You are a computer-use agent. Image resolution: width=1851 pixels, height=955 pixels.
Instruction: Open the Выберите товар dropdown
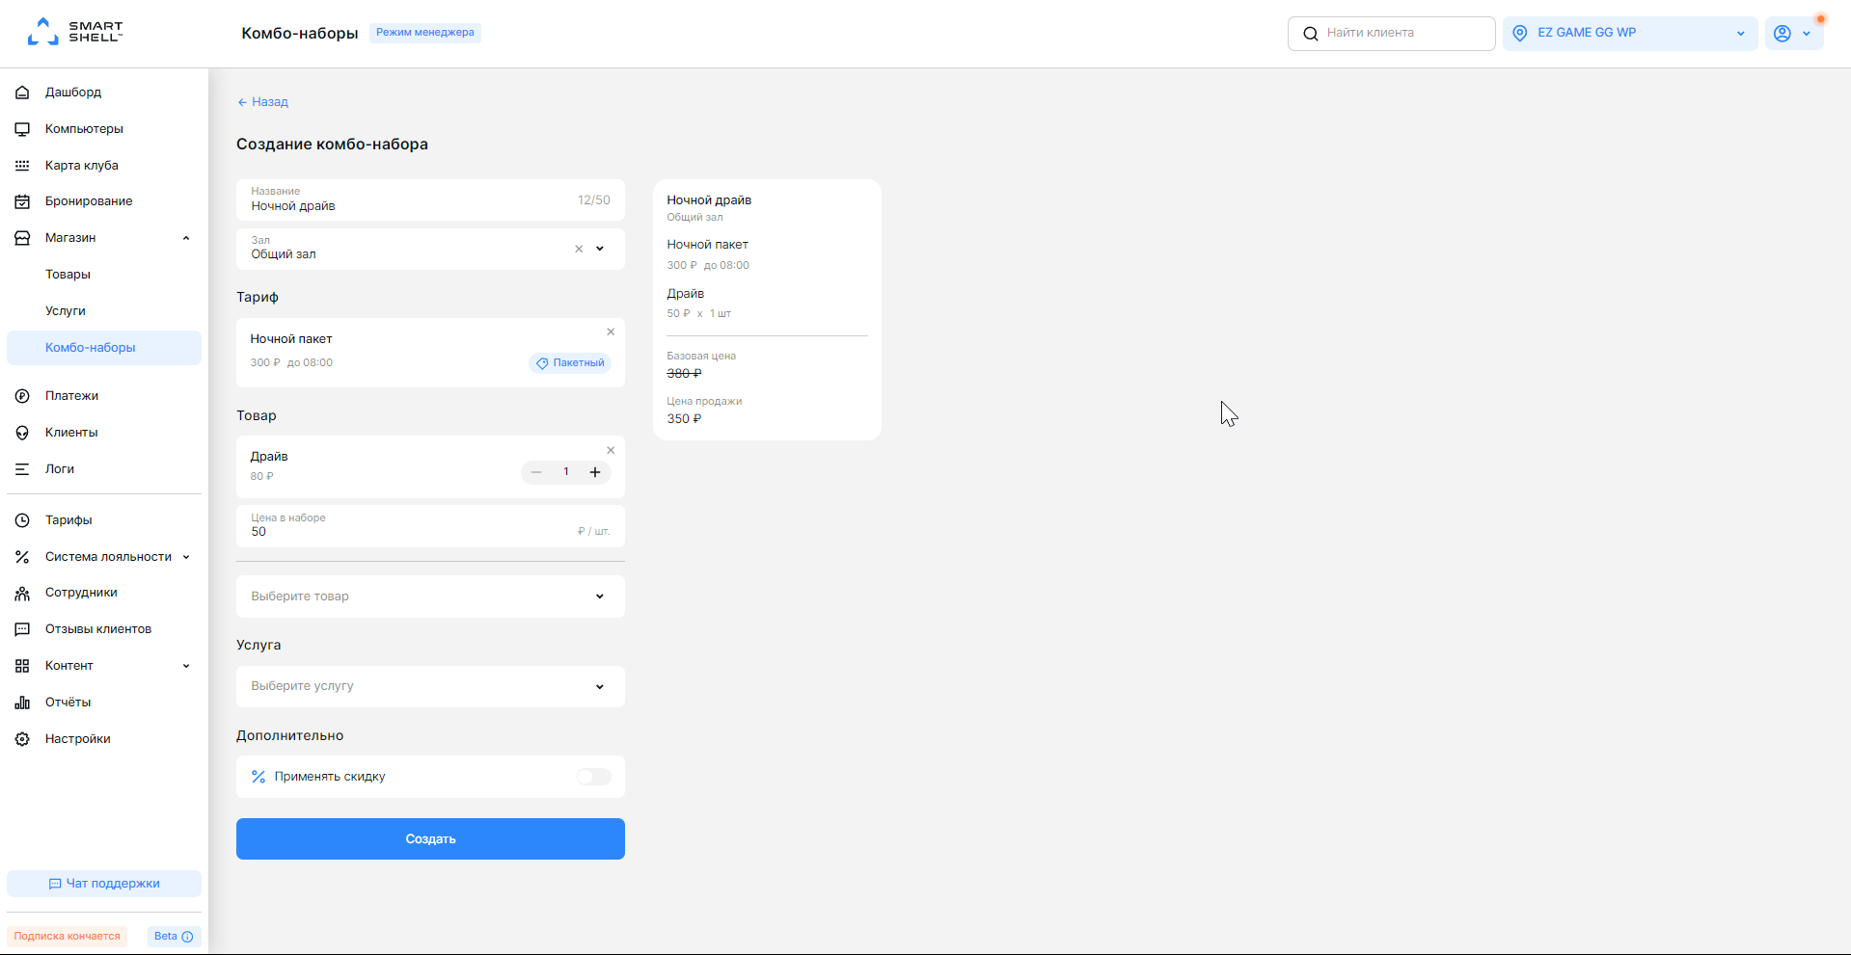coord(430,597)
